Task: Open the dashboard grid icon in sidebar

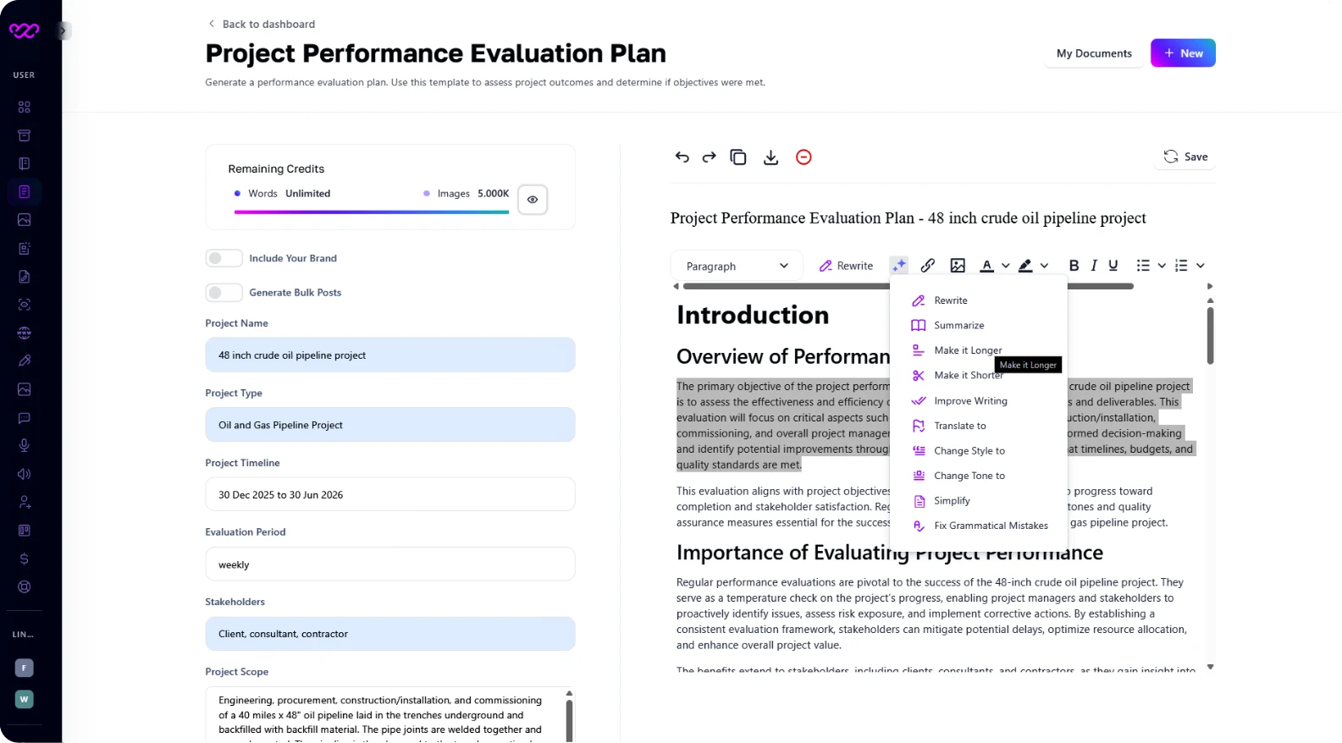Action: point(24,107)
